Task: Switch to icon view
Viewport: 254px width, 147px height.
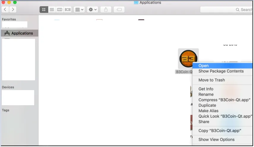Action: pyautogui.click(x=44, y=9)
